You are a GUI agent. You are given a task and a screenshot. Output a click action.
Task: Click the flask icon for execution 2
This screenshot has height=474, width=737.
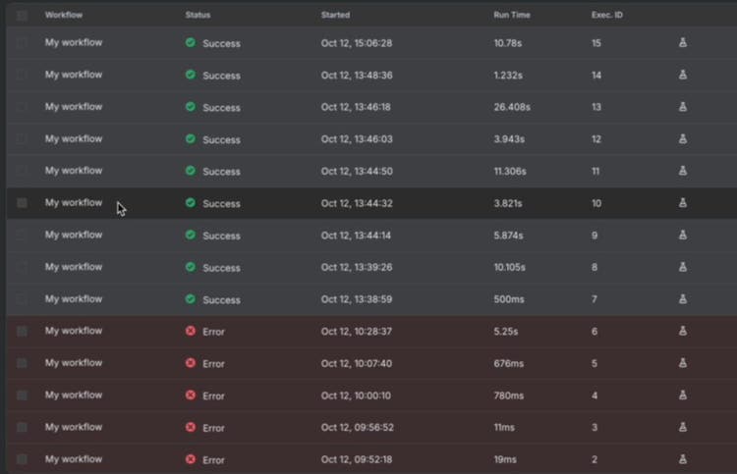(683, 459)
